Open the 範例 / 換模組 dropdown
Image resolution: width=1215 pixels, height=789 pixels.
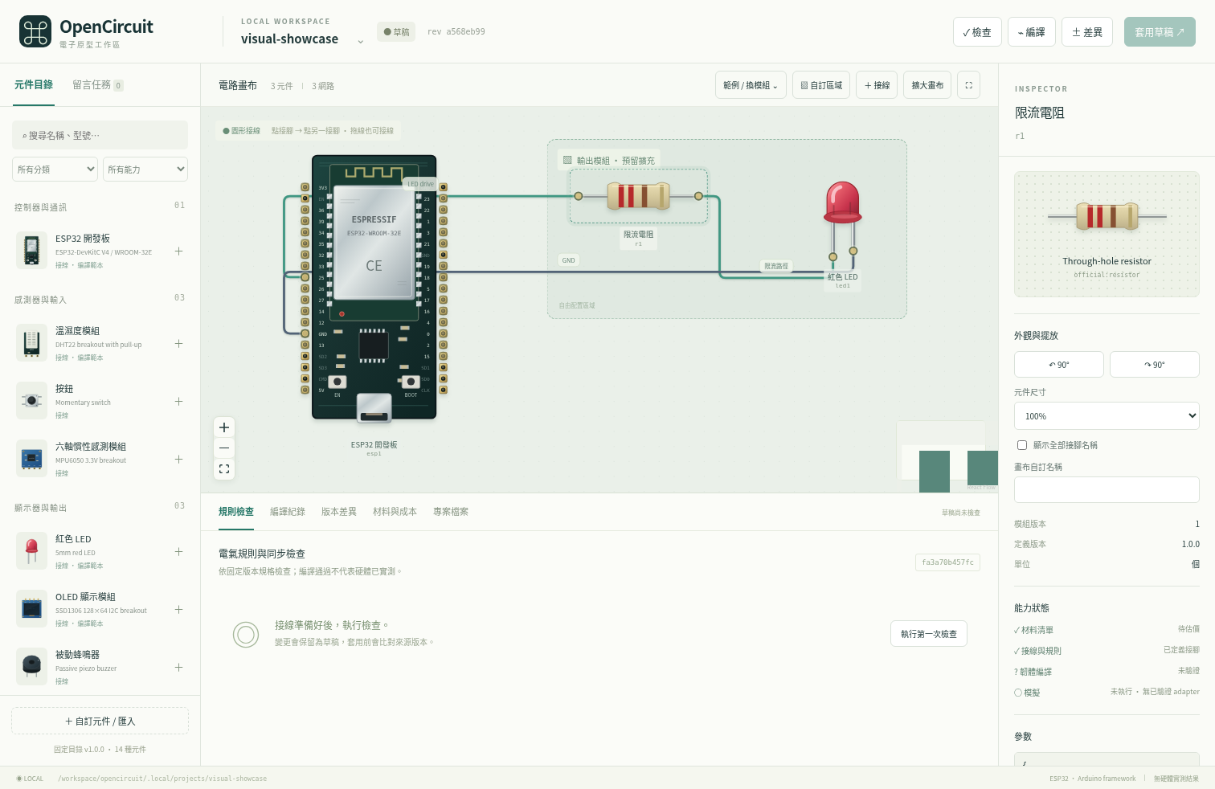pos(751,85)
